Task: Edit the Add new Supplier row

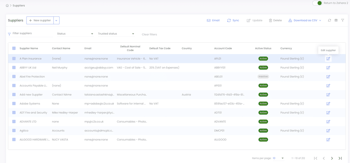Action: 328,95
